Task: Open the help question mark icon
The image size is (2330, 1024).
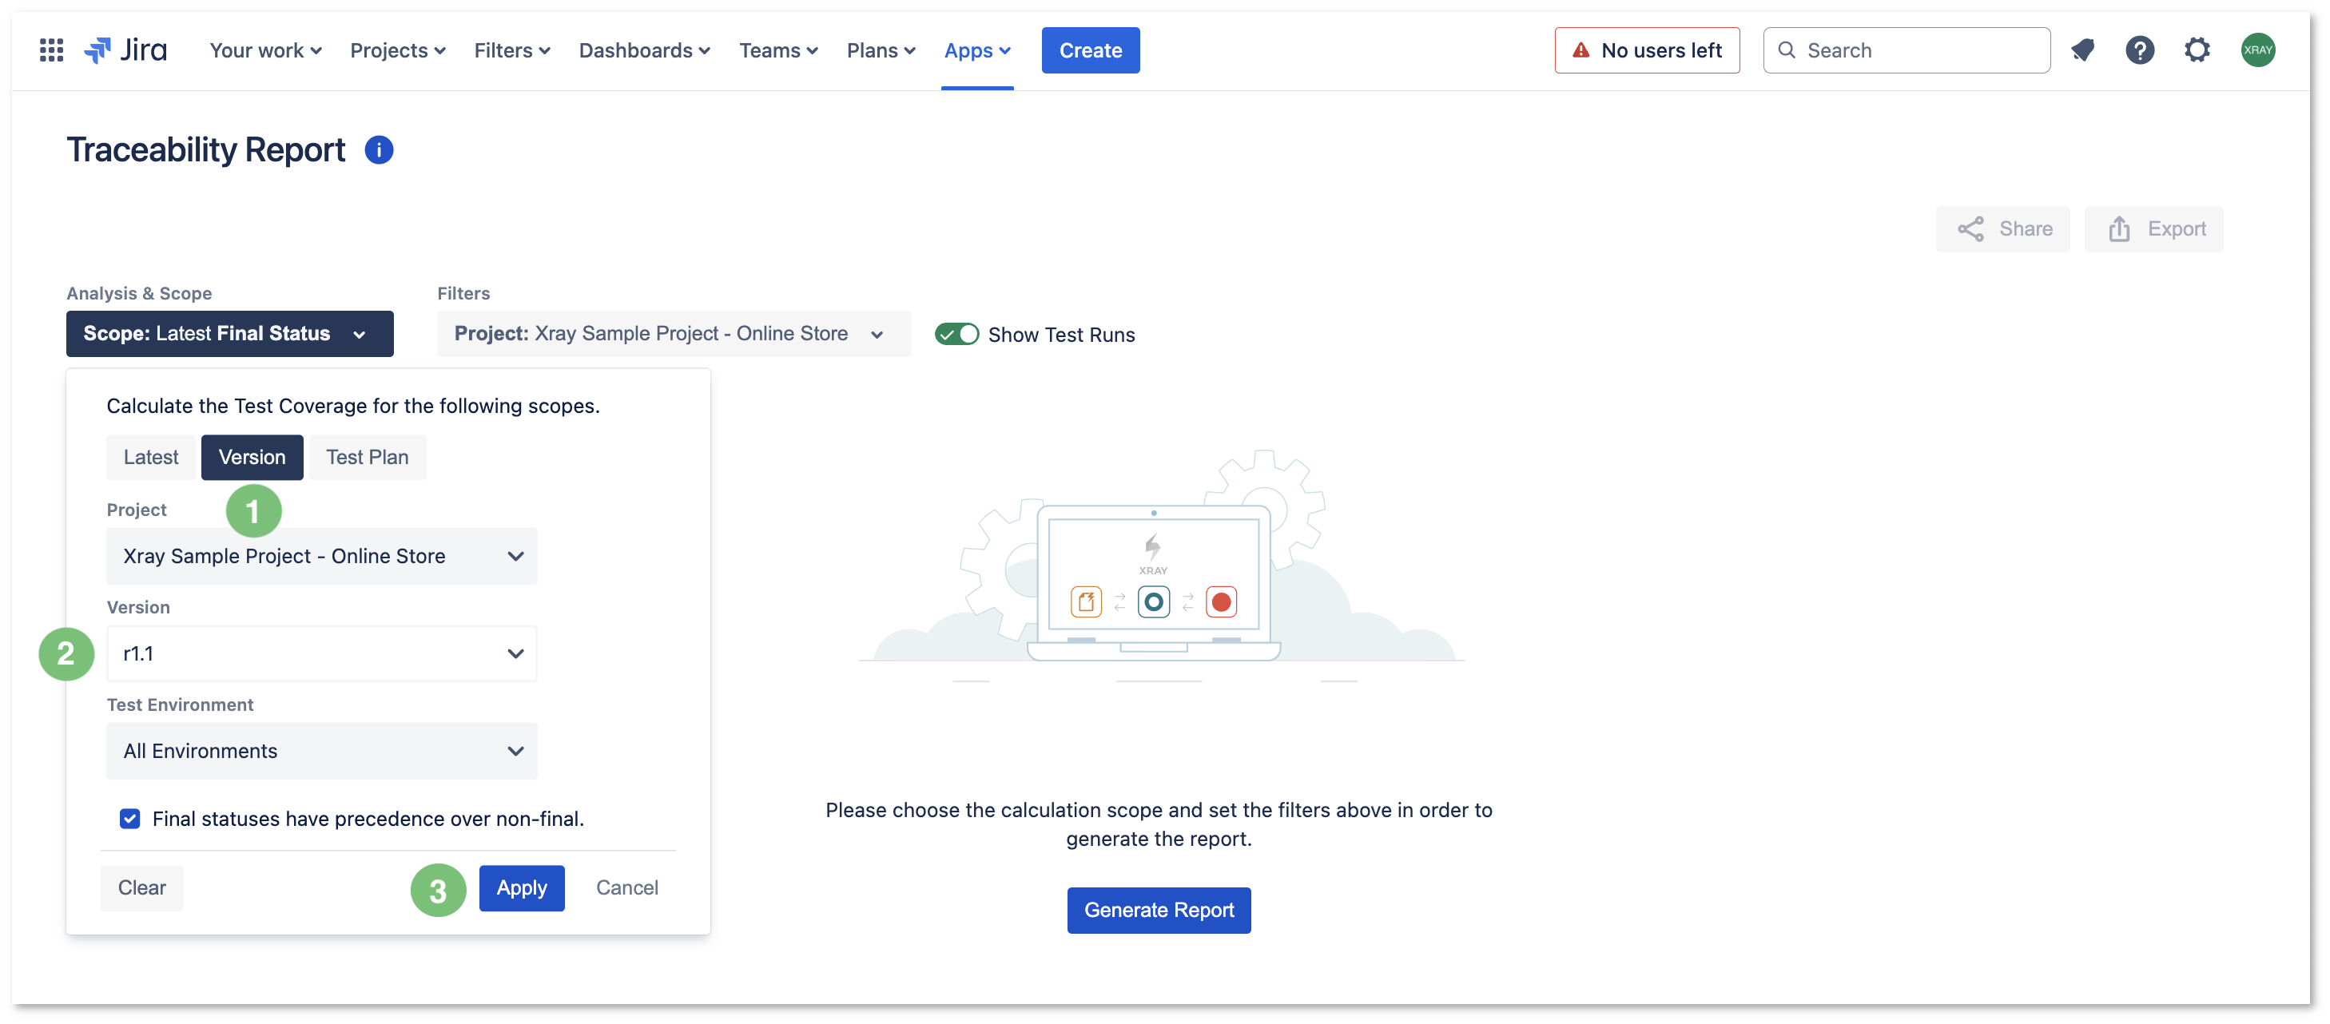Action: tap(2140, 50)
